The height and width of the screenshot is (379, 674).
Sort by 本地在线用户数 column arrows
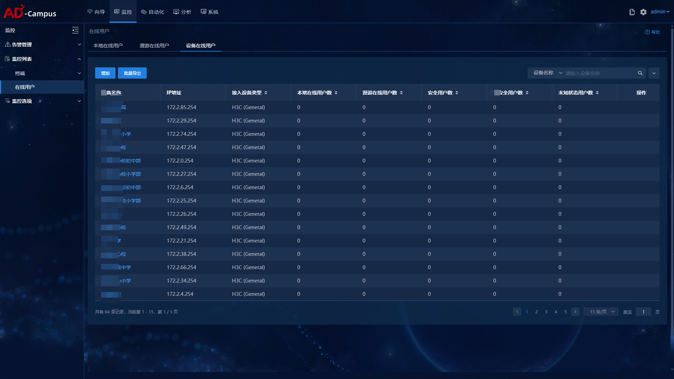[336, 93]
